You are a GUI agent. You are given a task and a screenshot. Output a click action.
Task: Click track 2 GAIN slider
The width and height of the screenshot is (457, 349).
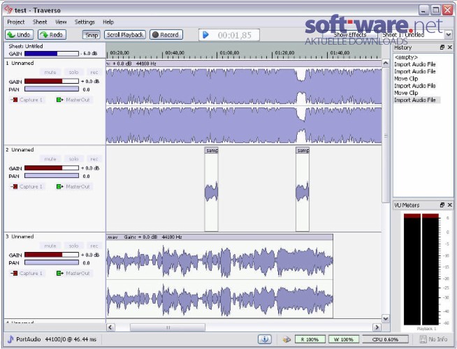pyautogui.click(x=52, y=168)
